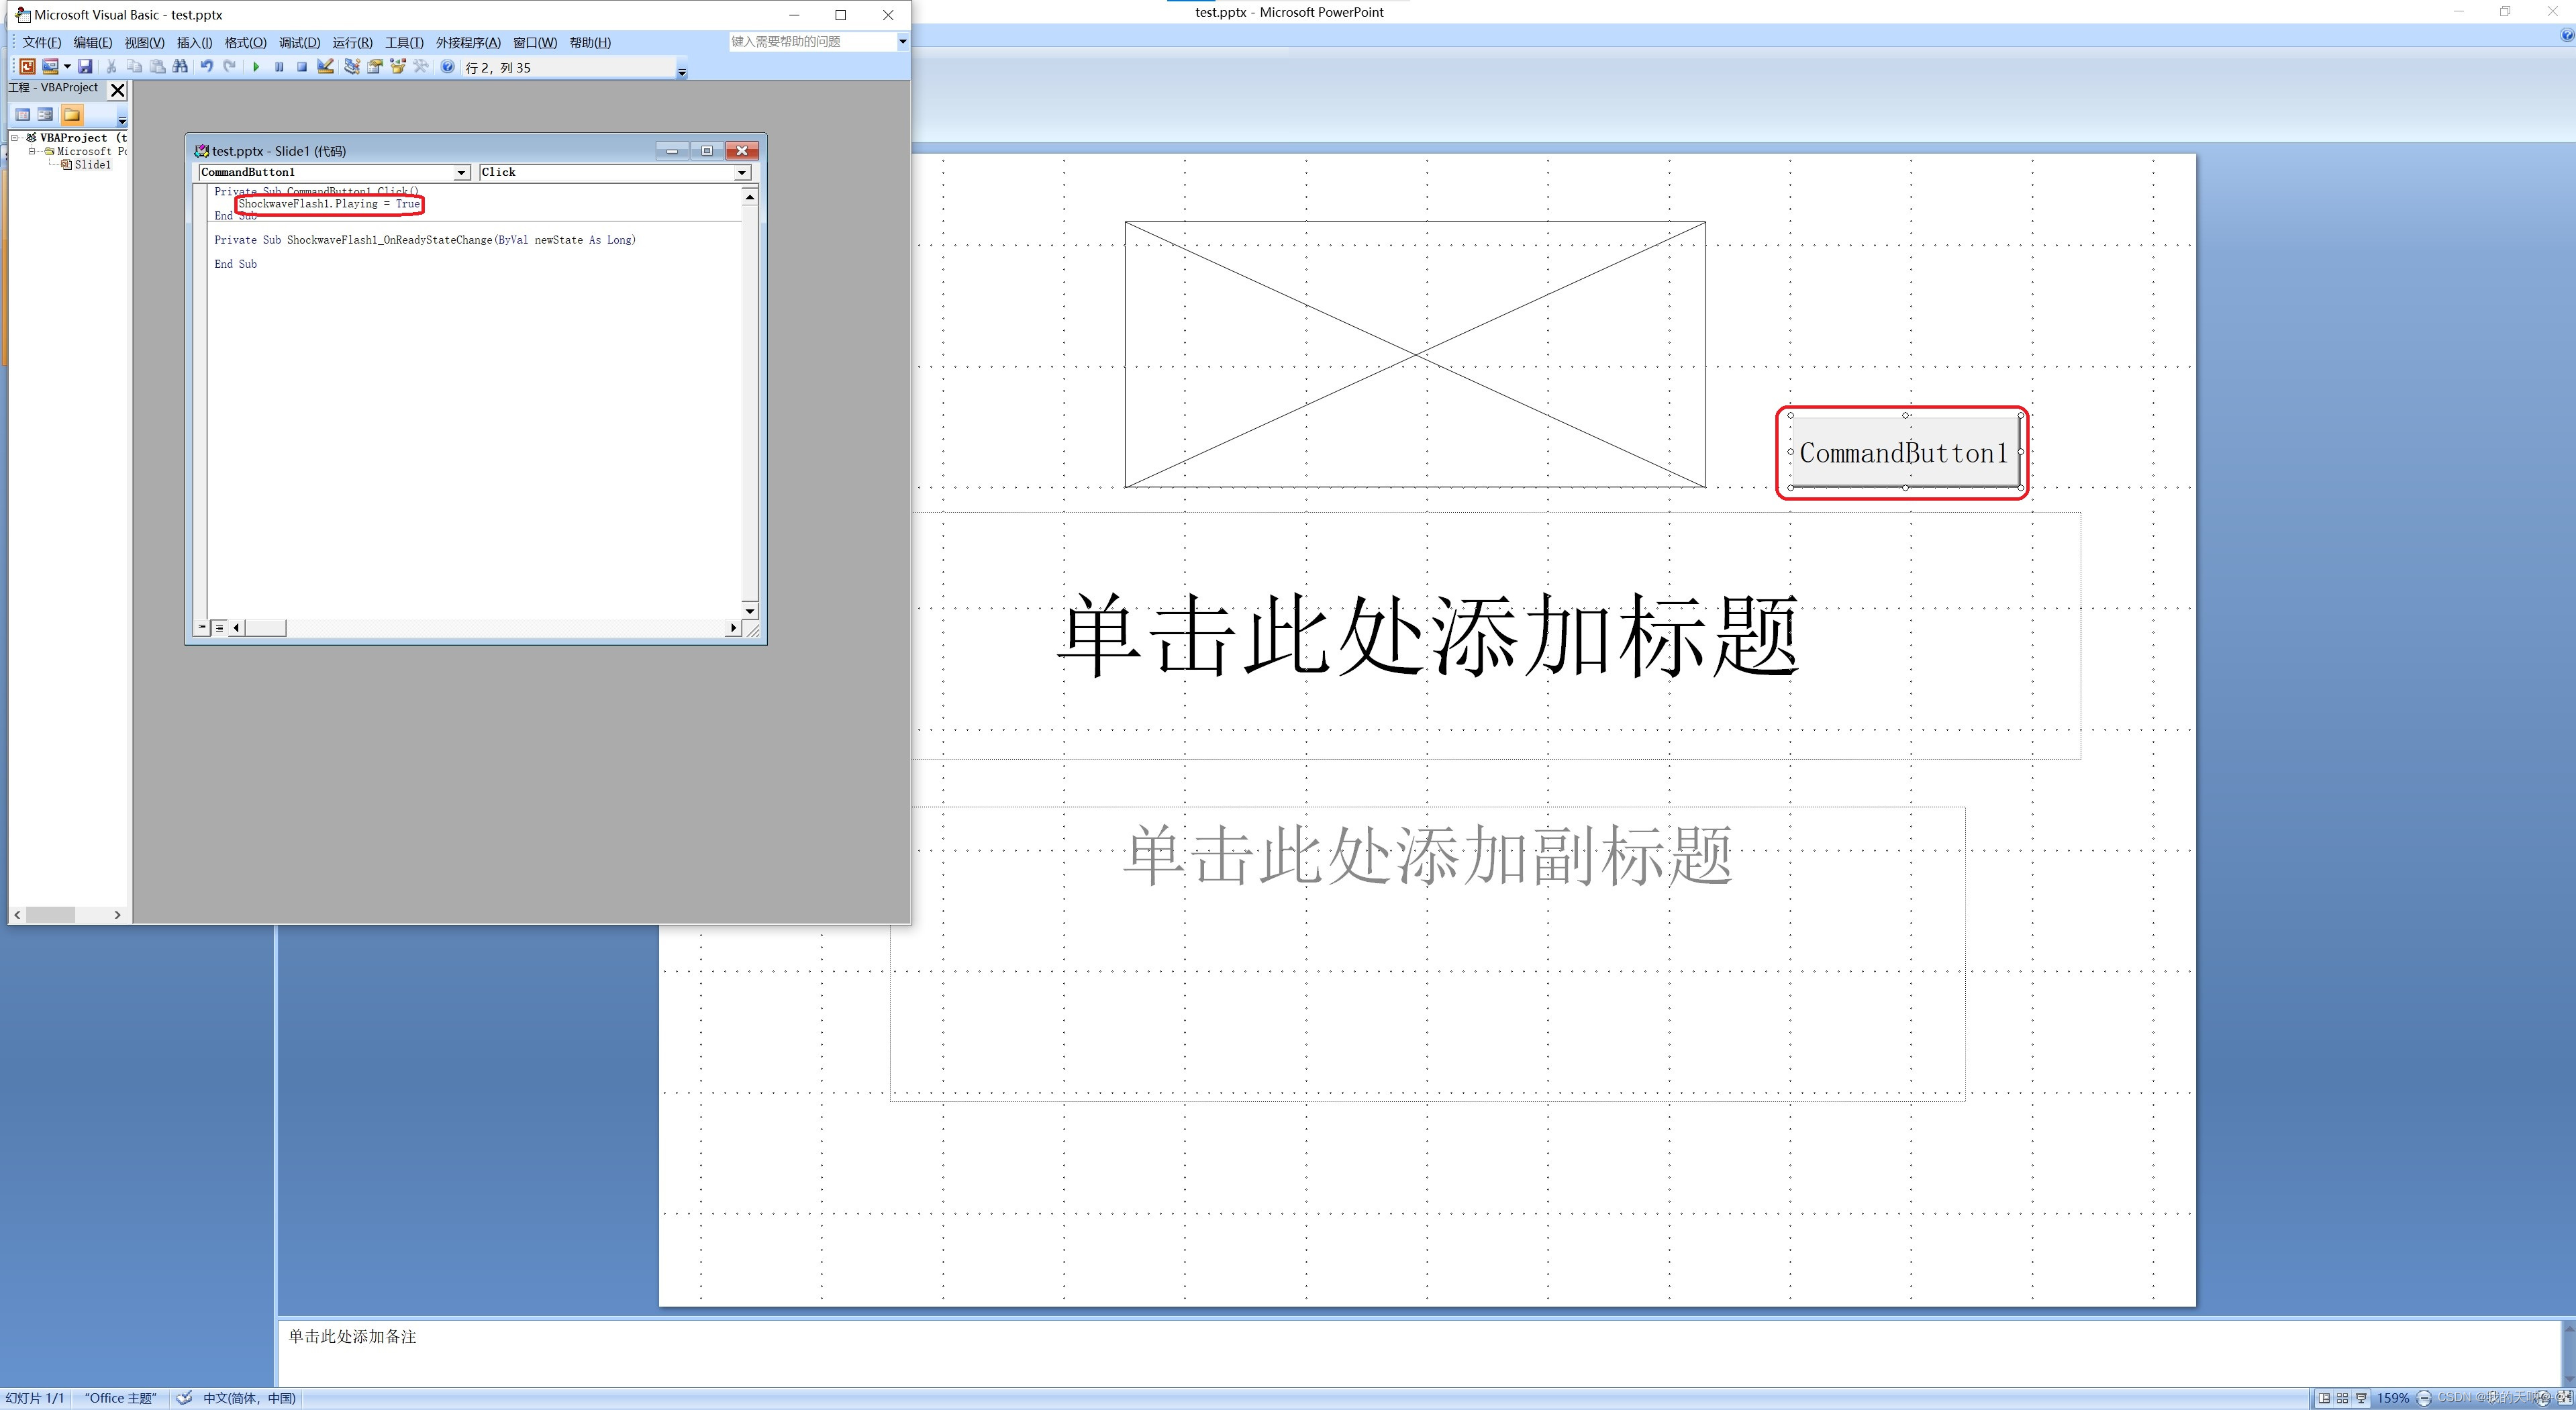Click the Undo arrow icon

coord(206,67)
